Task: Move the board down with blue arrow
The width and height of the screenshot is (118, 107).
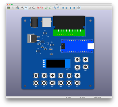Action: click(x=74, y=8)
